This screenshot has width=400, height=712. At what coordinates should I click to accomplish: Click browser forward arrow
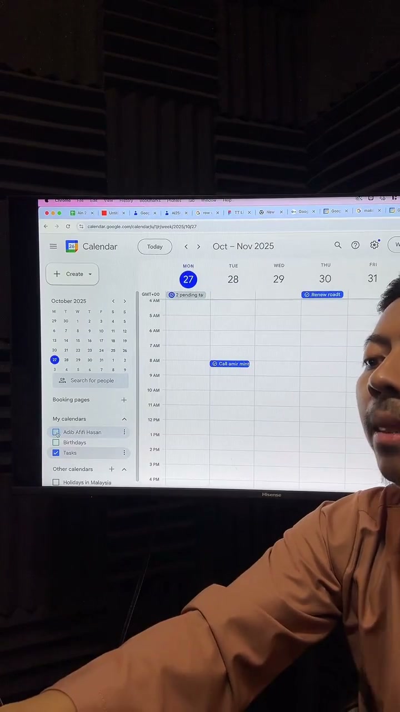57,226
